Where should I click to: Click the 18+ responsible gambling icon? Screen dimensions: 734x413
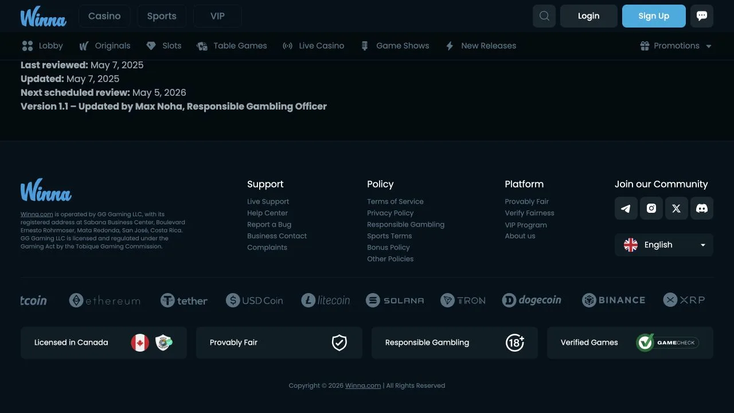click(x=515, y=342)
